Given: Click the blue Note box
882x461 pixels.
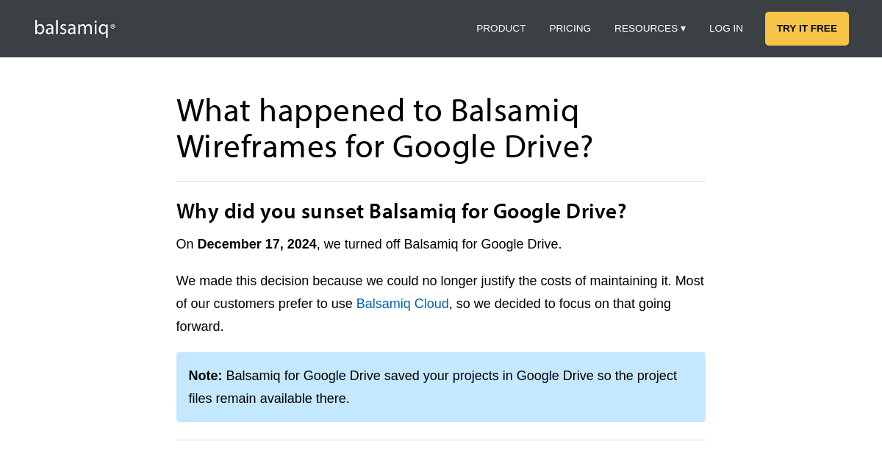Looking at the screenshot, I should 440,387.
